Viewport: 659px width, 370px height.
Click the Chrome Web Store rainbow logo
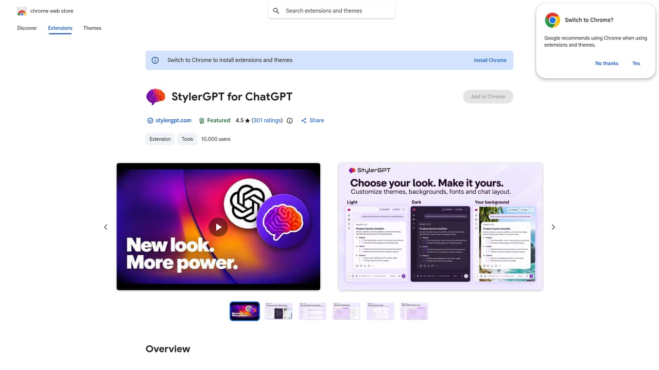tap(22, 11)
